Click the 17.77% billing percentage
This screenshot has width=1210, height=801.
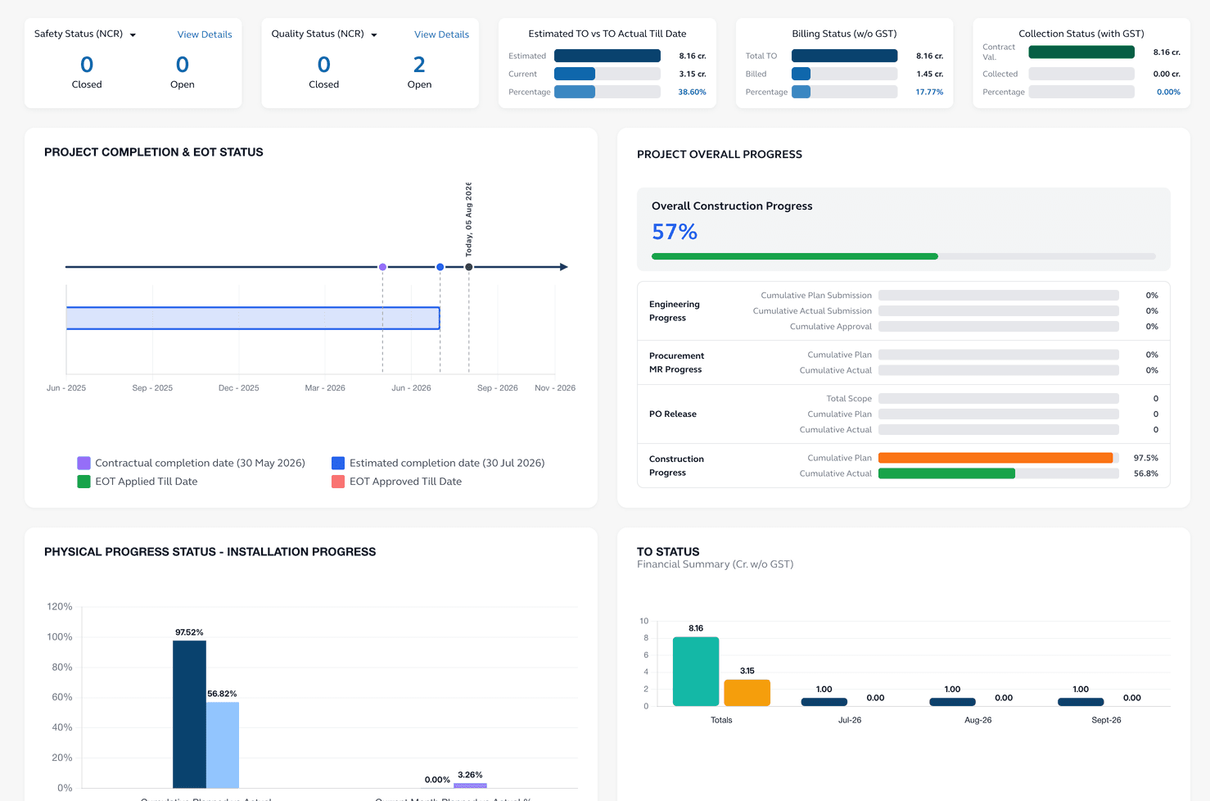point(929,92)
